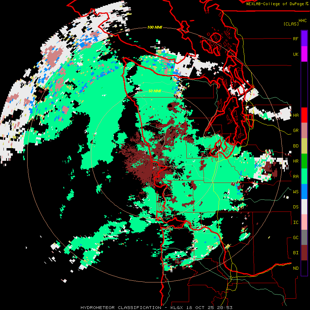The height and width of the screenshot is (310, 310).
Task: Click the purple RF legend color swatch
Action: [x=304, y=39]
